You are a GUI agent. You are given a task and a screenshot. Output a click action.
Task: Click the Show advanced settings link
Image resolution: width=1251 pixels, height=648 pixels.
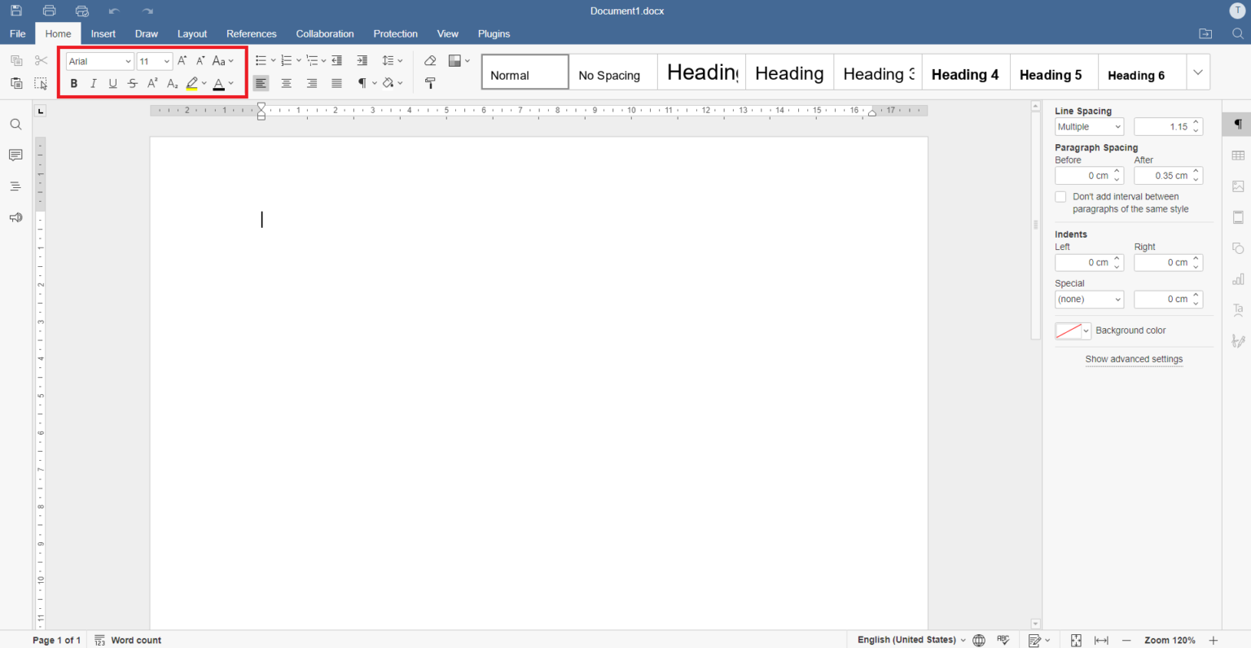point(1134,359)
